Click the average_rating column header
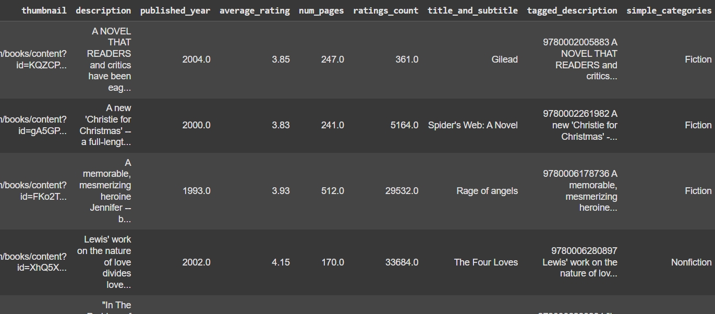The width and height of the screenshot is (715, 314). coord(255,10)
